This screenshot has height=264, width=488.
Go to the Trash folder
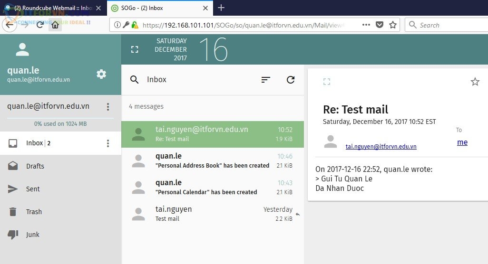34,212
